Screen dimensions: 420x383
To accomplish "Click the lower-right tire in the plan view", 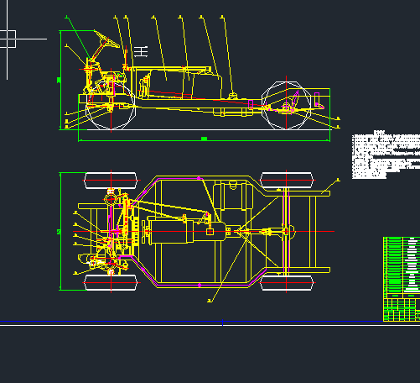I will click(287, 283).
